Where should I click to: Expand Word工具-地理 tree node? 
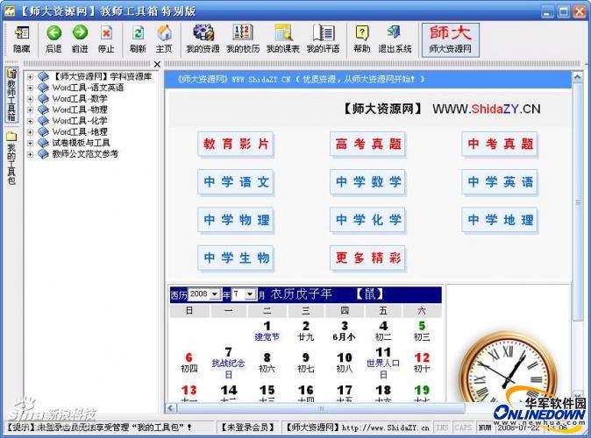tap(30, 131)
